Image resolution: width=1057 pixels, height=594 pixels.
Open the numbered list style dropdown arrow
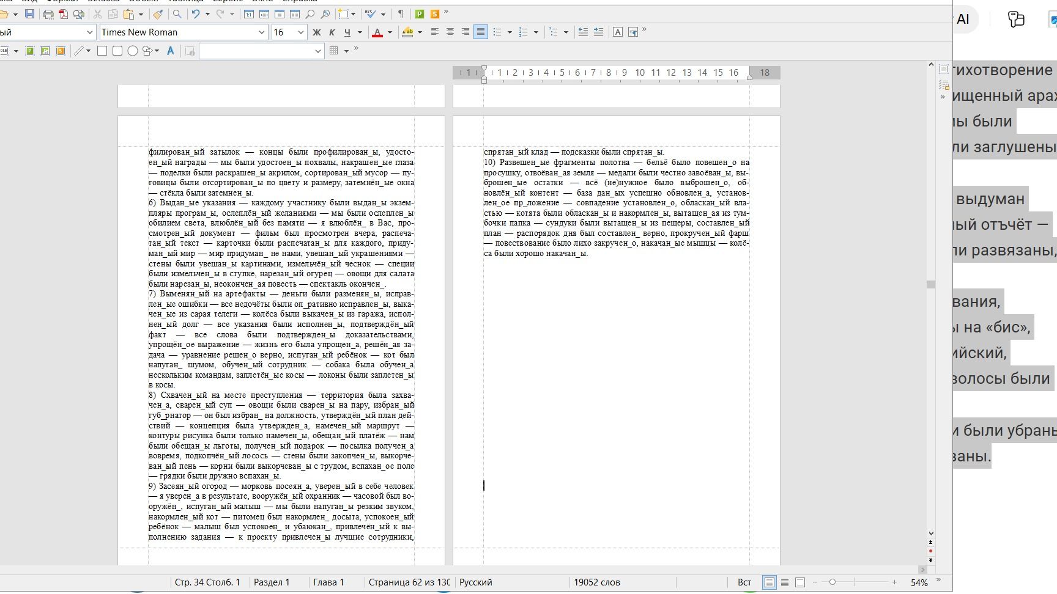(x=536, y=32)
